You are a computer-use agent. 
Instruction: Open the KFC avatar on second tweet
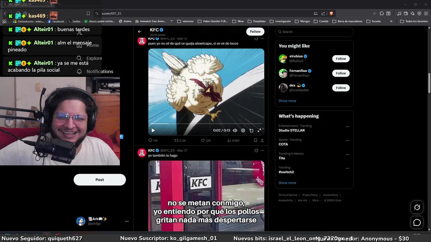(x=142, y=153)
